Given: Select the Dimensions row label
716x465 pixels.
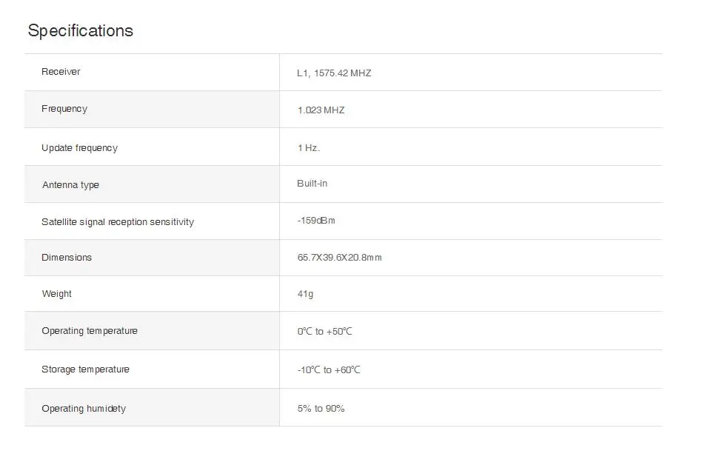Looking at the screenshot, I should click(x=67, y=258).
